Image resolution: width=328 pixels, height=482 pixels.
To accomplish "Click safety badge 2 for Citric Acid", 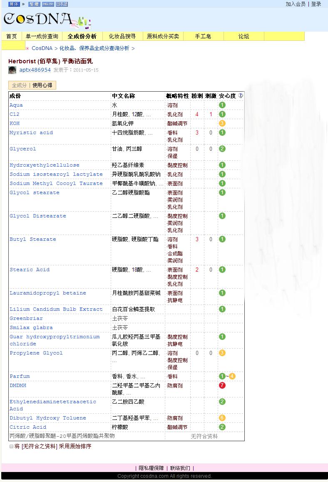I will coord(222,427).
